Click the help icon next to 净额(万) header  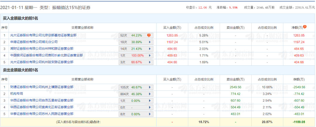305,27
